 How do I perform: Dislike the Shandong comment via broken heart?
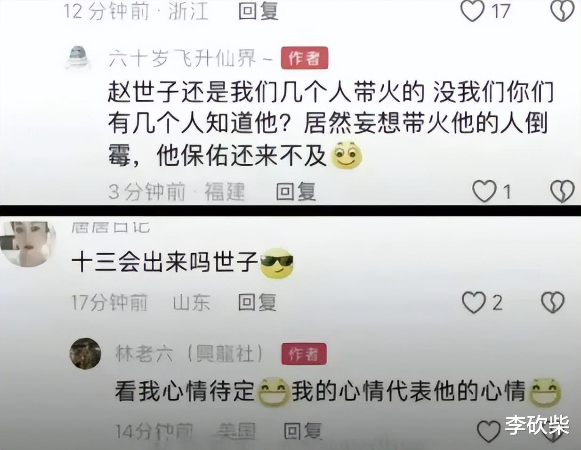pos(553,302)
